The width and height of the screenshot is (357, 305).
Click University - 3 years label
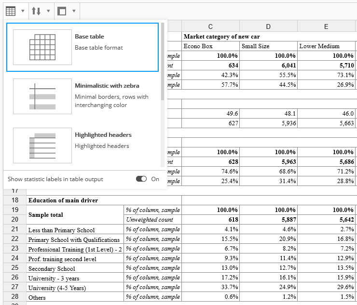tap(75, 278)
